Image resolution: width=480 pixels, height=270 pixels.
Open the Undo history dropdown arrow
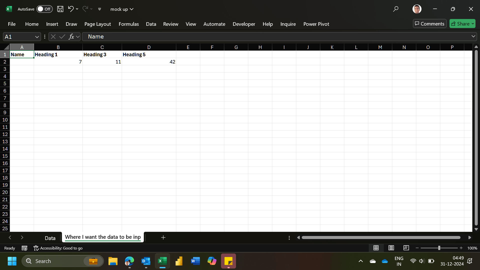click(x=77, y=9)
